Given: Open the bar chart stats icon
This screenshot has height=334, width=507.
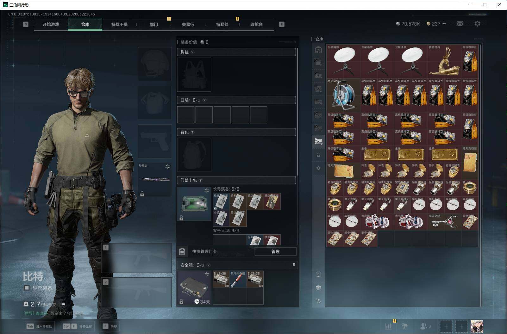Looking at the screenshot, I should (x=388, y=326).
